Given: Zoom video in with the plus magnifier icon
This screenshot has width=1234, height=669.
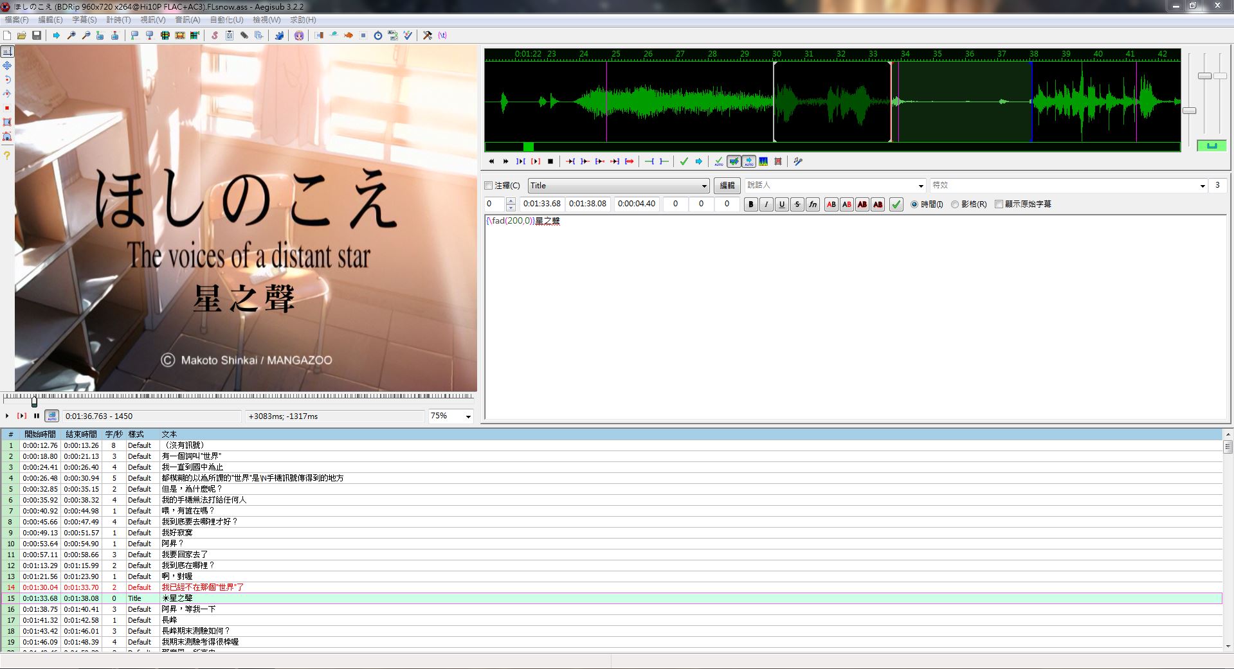Looking at the screenshot, I should (x=71, y=35).
